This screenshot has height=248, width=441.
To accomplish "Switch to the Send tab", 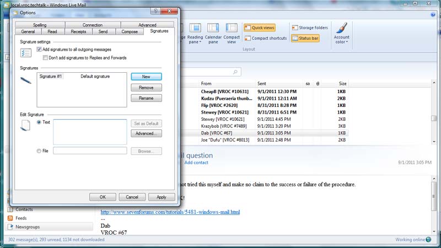I will point(103,31).
